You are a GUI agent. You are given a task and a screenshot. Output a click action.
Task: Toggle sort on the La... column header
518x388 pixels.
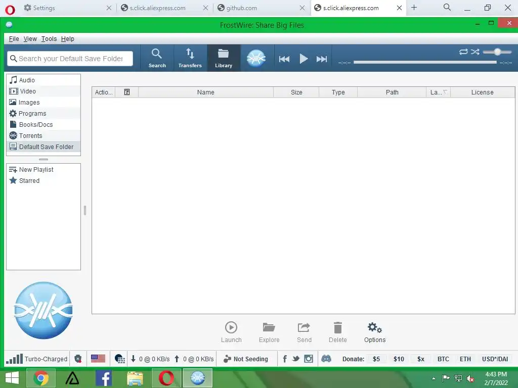(439, 92)
